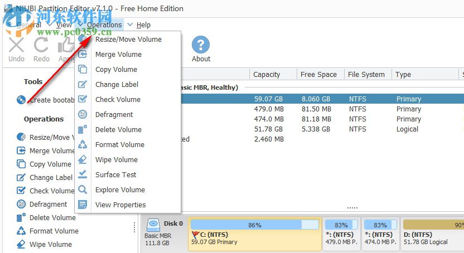
Task: Select Delete Volume menu entry
Action: 118,129
